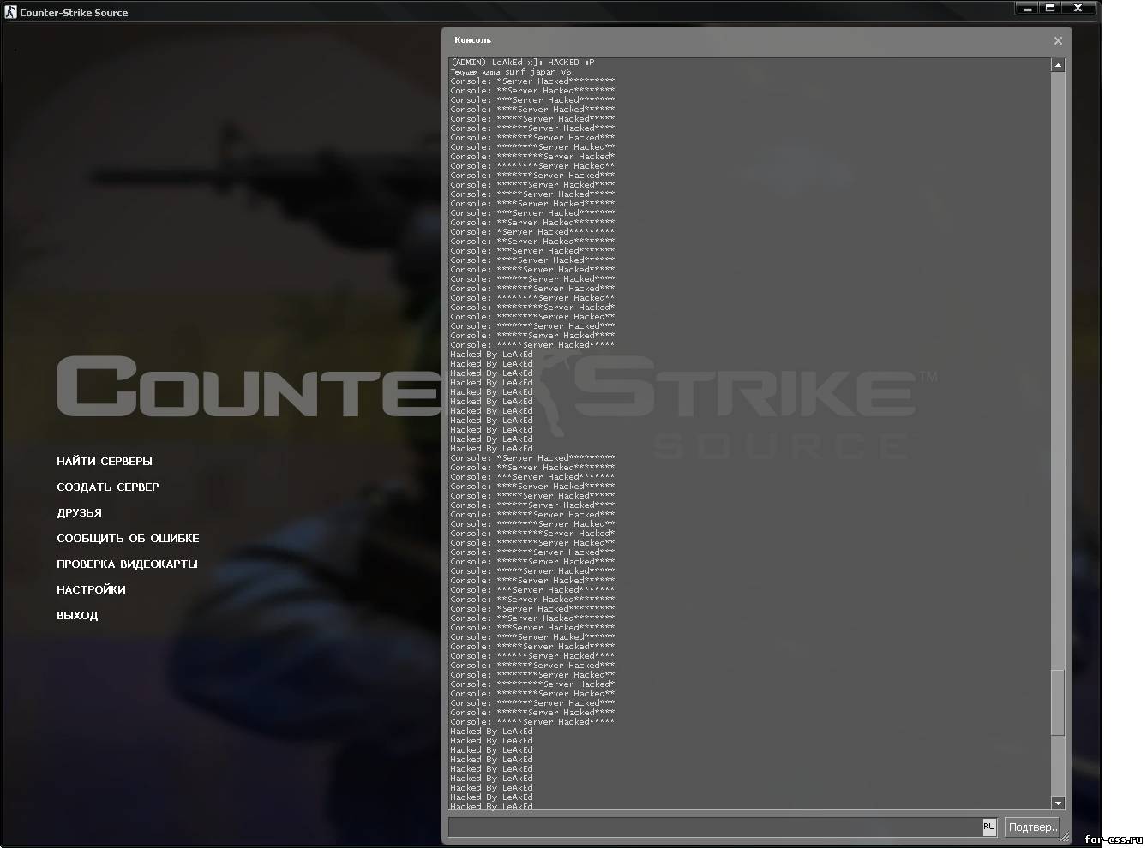Choose СООБЩИТЬ ОБ ОШИБКЕ in the menu
Viewport: 1147px width, 848px height.
[128, 538]
